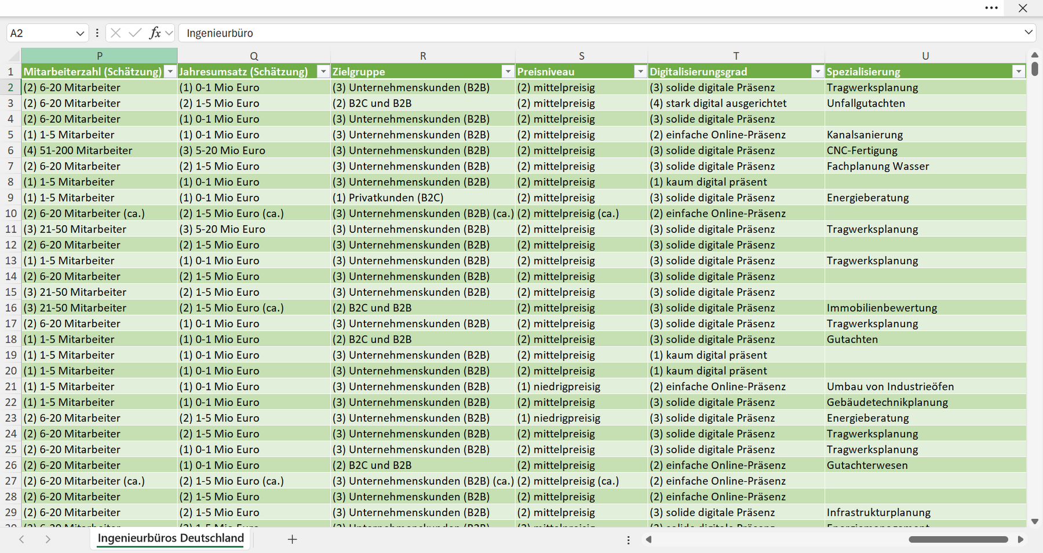Select cell with CNC-Fertigung

click(x=925, y=151)
